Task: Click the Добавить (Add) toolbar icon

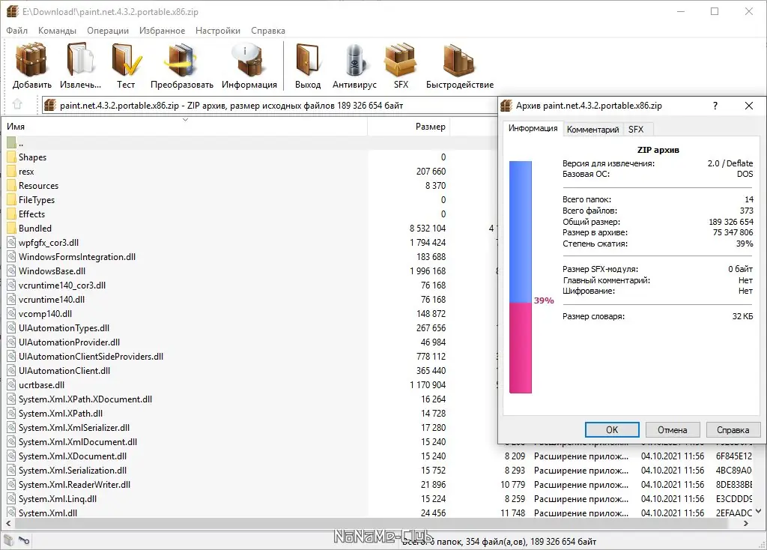Action: tap(31, 60)
